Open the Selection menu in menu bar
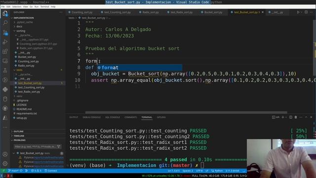The width and height of the screenshot is (316, 178). point(17,6)
